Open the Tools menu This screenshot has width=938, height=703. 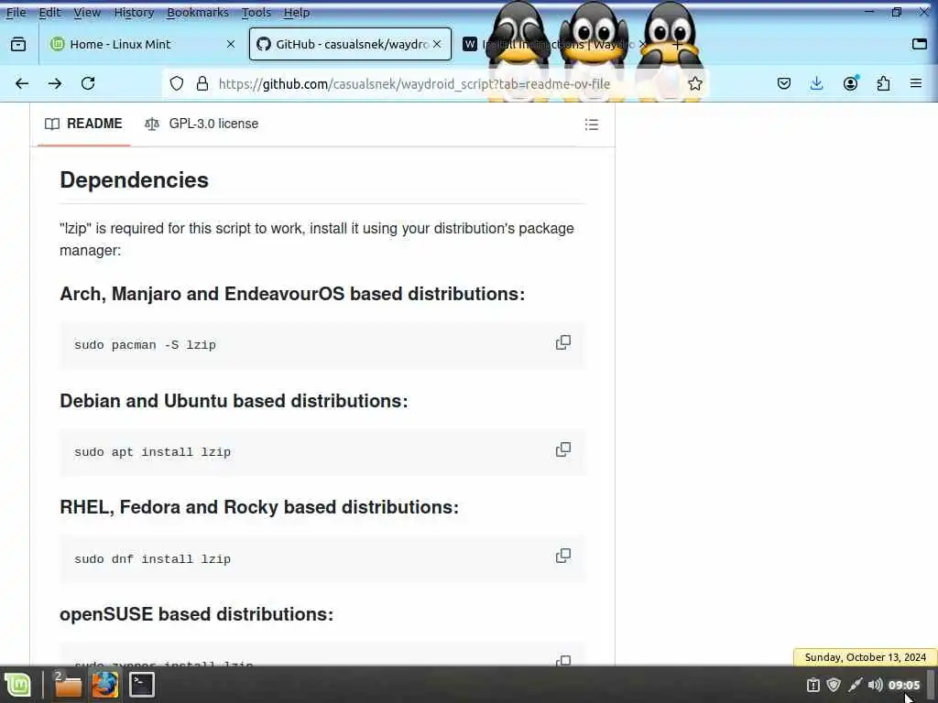tap(256, 13)
